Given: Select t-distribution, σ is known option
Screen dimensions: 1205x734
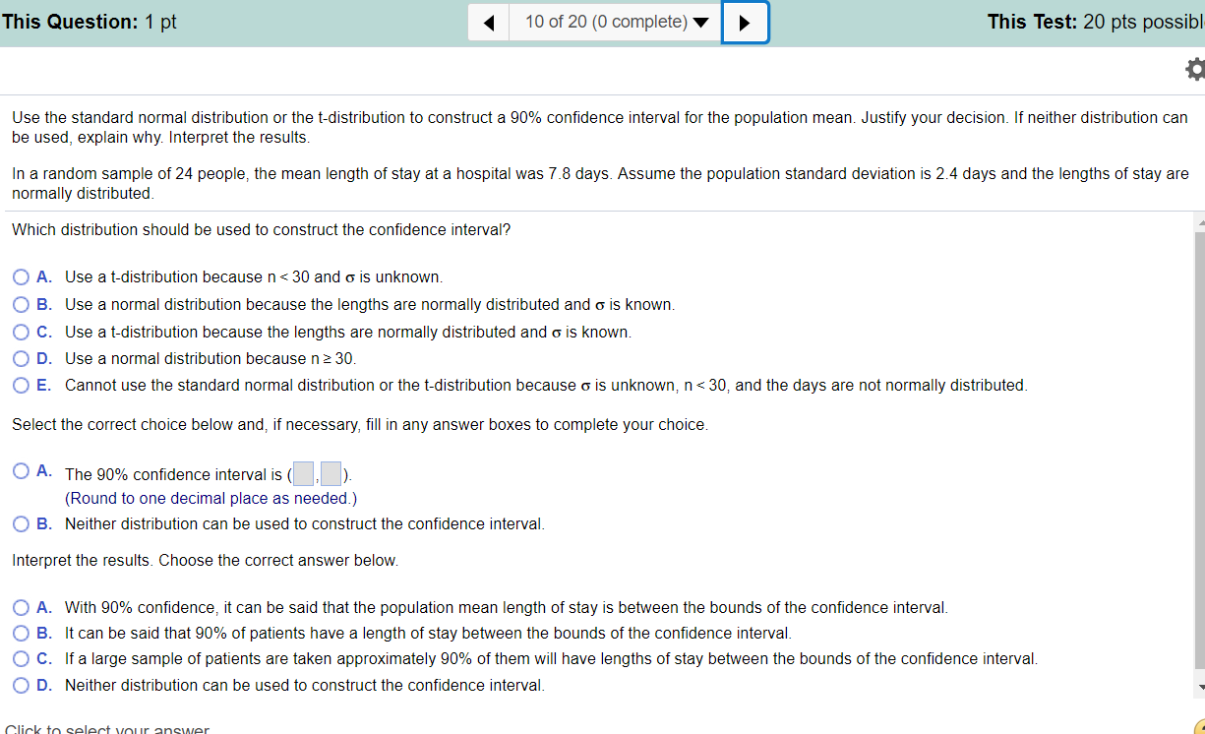Looking at the screenshot, I should click(x=22, y=333).
